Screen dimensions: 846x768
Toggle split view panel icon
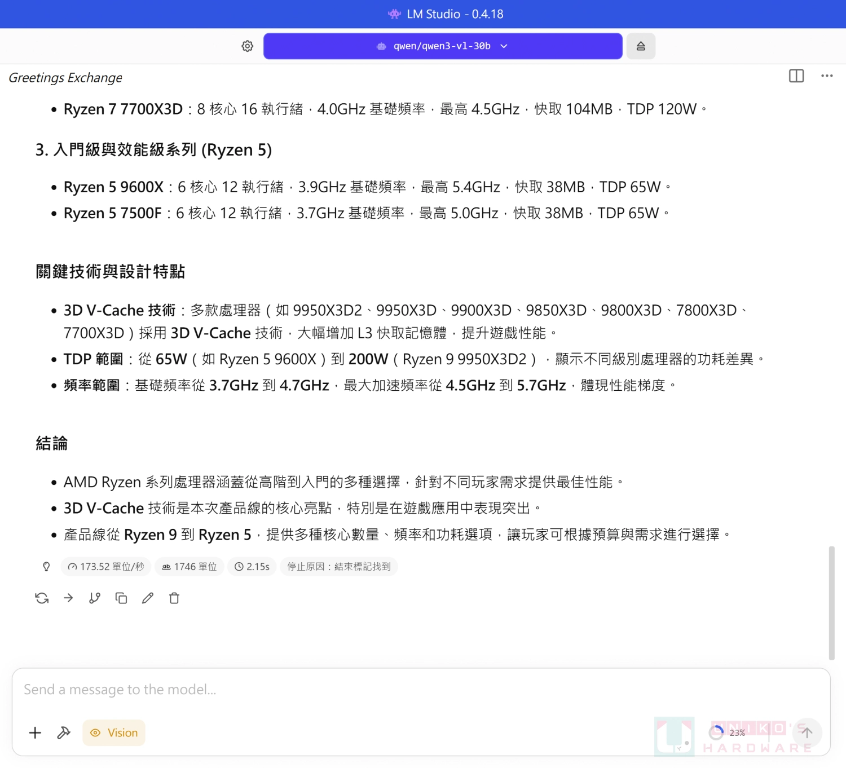[x=796, y=76]
